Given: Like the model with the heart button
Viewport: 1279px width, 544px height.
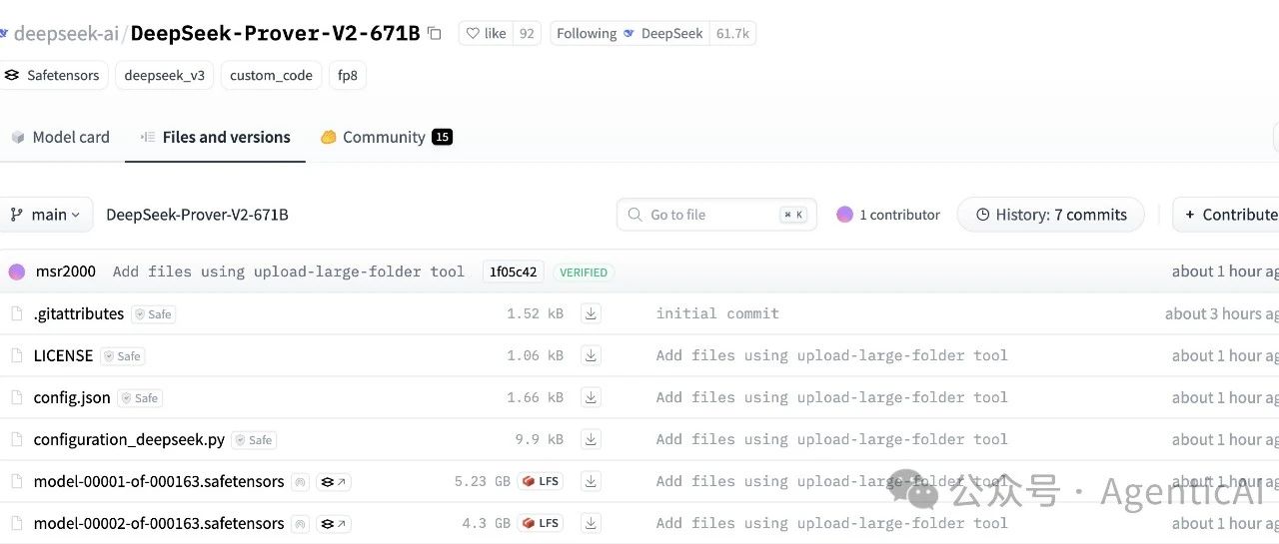Looking at the screenshot, I should pos(487,33).
